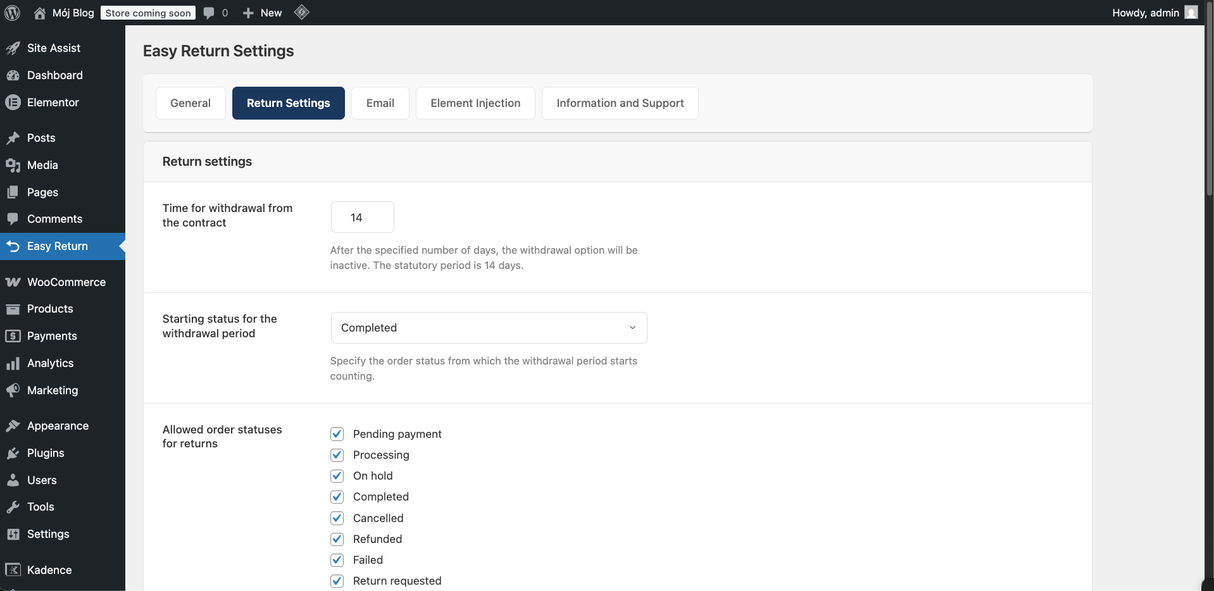Image resolution: width=1214 pixels, height=591 pixels.
Task: Uncheck the Pending payment checkbox
Action: 337,434
